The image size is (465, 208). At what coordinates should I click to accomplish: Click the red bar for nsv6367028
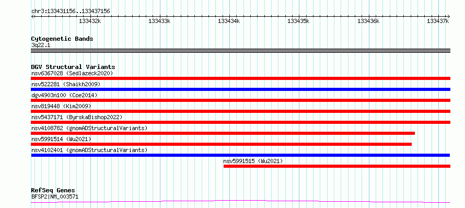[240, 78]
